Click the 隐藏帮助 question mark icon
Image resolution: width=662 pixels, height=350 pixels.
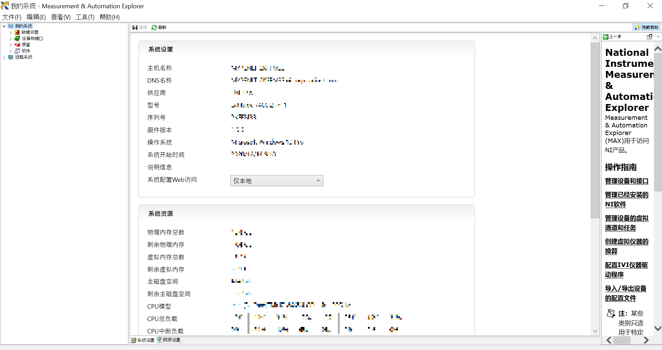637,28
